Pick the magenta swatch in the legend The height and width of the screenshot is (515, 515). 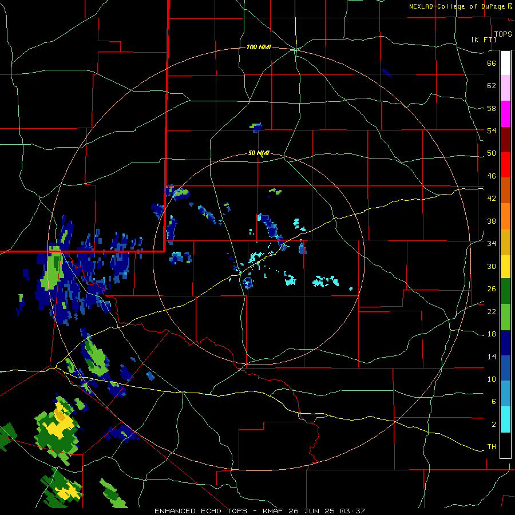pyautogui.click(x=505, y=114)
